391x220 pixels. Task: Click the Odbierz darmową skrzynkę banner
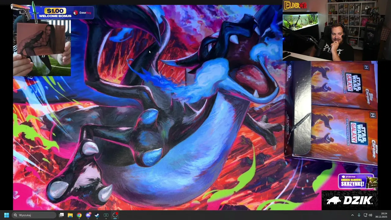[x=358, y=181]
